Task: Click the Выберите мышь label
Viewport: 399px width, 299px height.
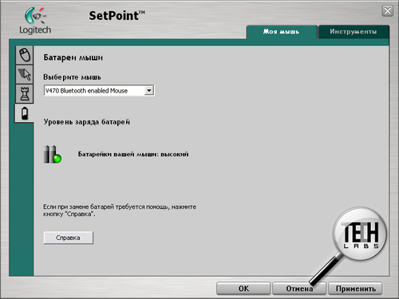Action: (x=72, y=77)
